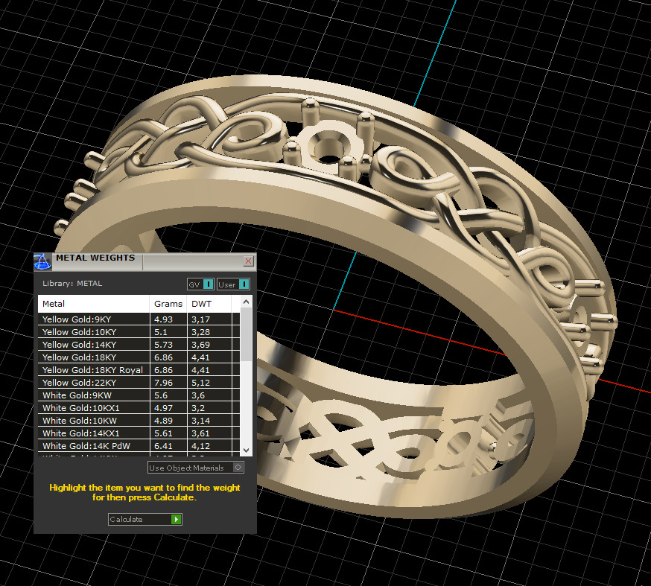Click the scroll up arrow in metal list
Image resolution: width=651 pixels, height=586 pixels.
click(247, 302)
